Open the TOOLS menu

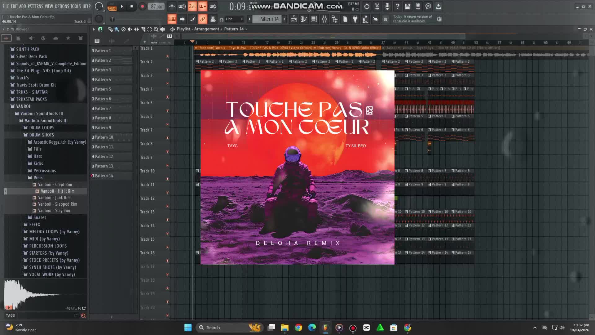(x=76, y=6)
